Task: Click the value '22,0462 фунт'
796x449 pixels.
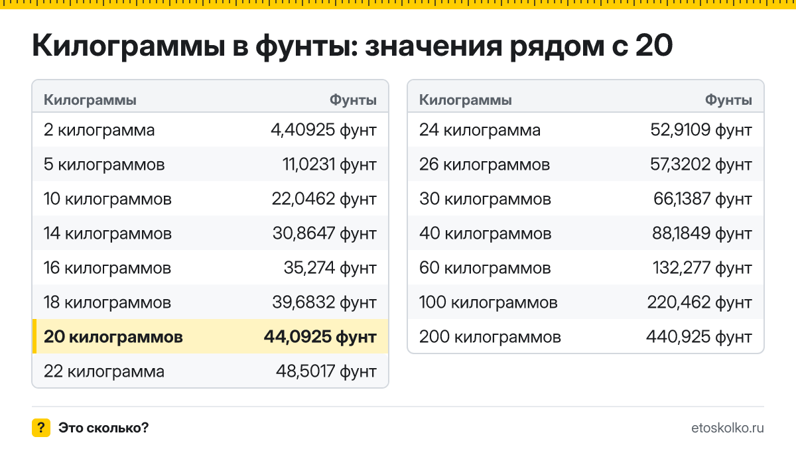Action: (x=324, y=199)
